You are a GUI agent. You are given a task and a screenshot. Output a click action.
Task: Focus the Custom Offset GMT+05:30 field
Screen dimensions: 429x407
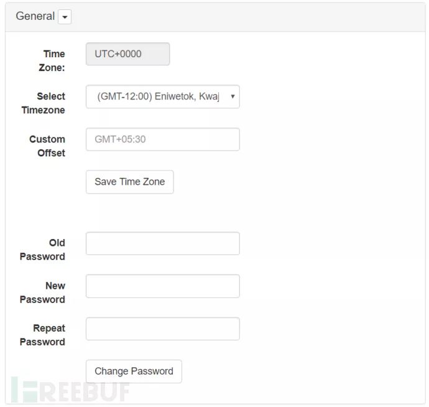pos(162,139)
